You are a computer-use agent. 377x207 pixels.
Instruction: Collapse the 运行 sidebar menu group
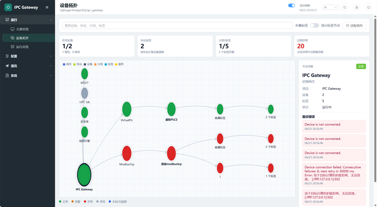point(27,20)
